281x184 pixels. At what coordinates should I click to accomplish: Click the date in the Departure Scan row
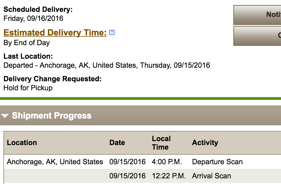click(x=127, y=162)
